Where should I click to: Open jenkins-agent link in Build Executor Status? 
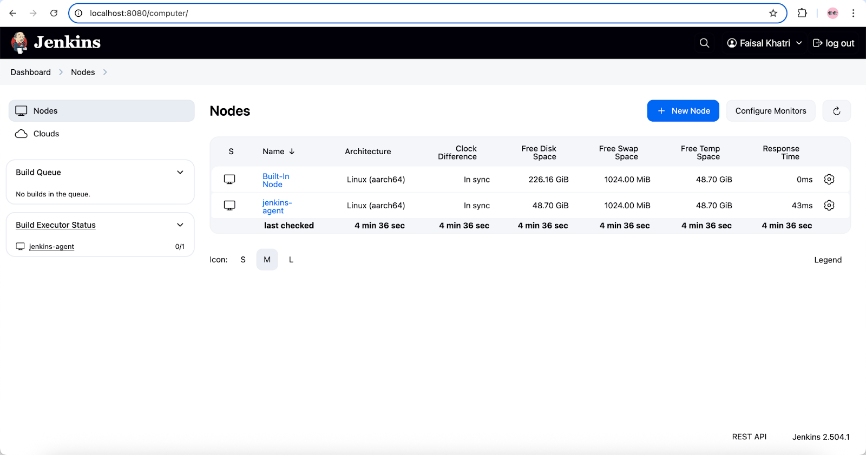tap(51, 246)
